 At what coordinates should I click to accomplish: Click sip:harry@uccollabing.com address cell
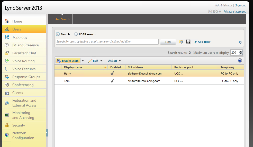pos(144,73)
